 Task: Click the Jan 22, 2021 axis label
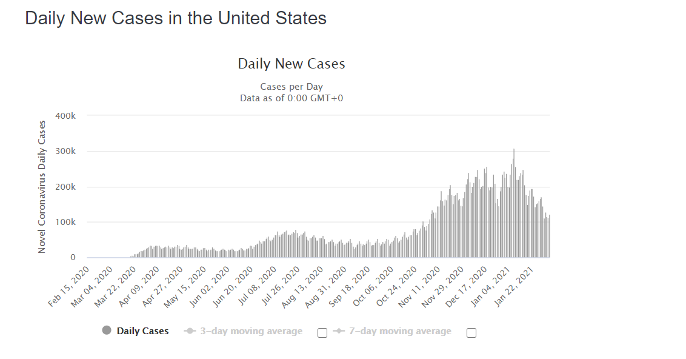tap(514, 286)
